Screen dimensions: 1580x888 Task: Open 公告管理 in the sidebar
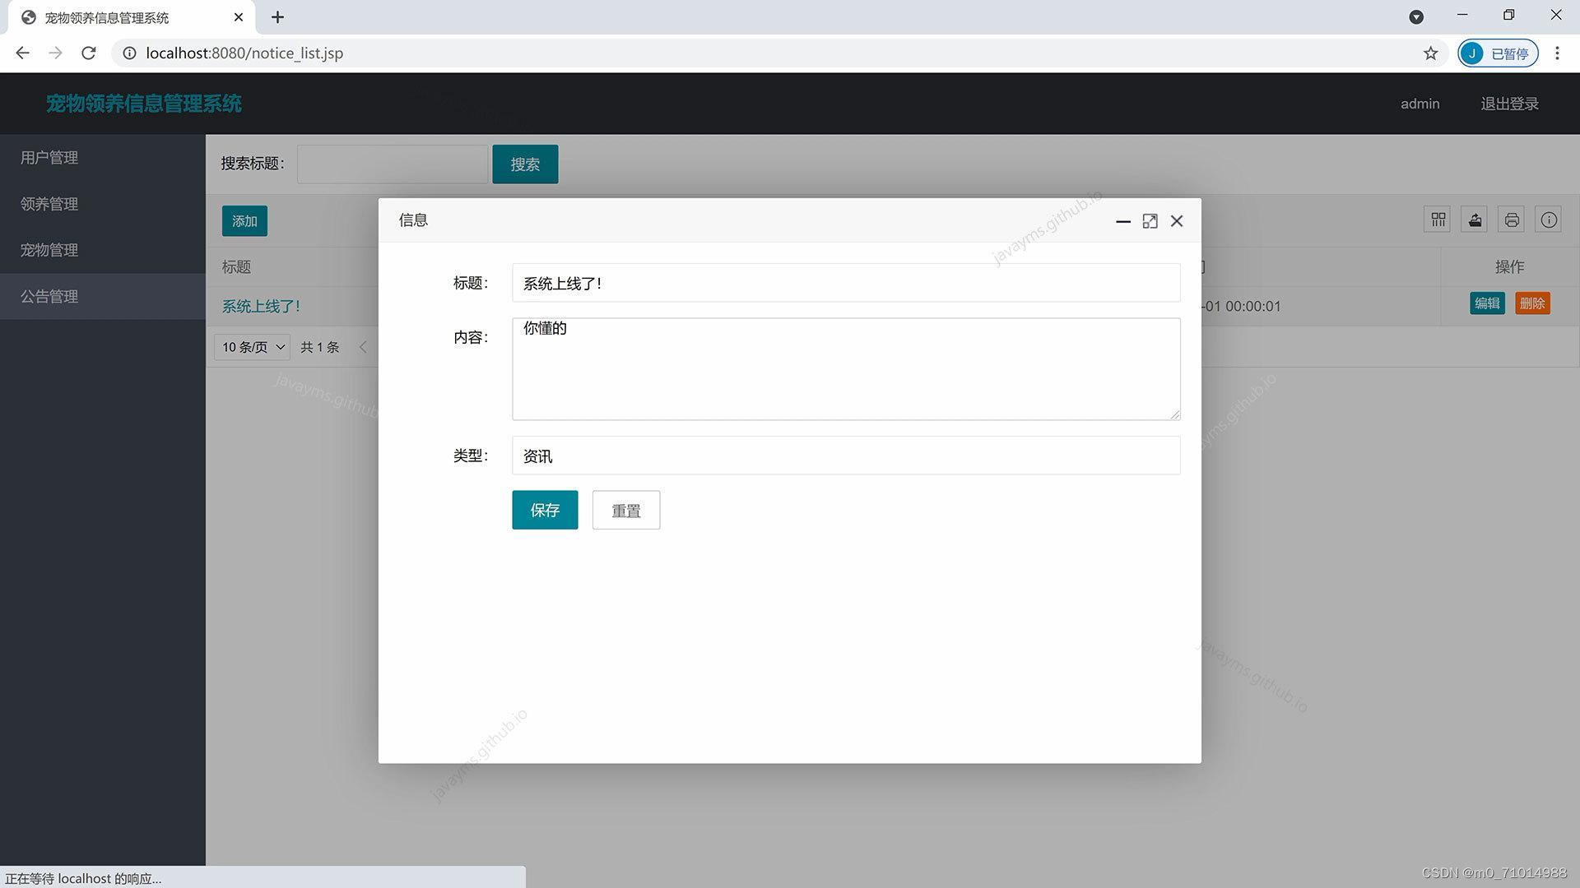click(102, 296)
